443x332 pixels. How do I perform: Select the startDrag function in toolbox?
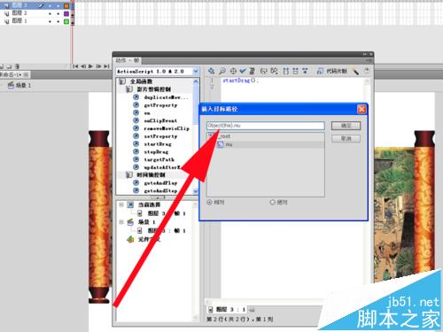tap(158, 144)
